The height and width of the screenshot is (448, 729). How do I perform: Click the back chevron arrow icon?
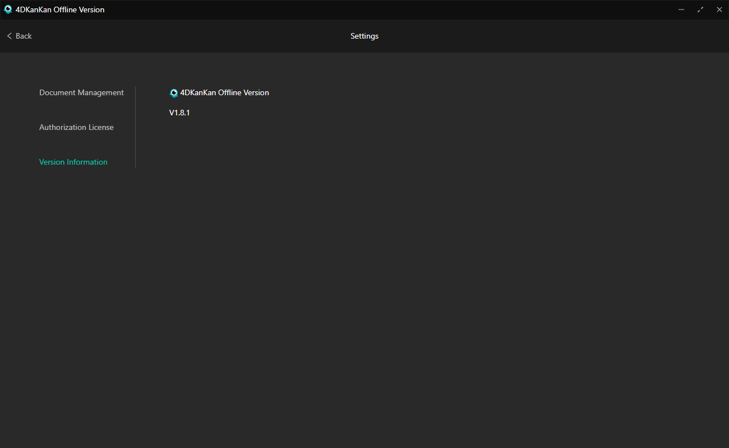pos(9,36)
